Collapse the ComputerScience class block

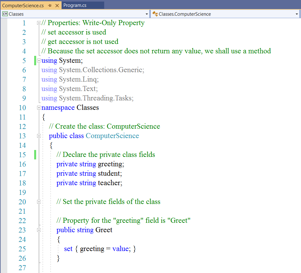point(39,136)
